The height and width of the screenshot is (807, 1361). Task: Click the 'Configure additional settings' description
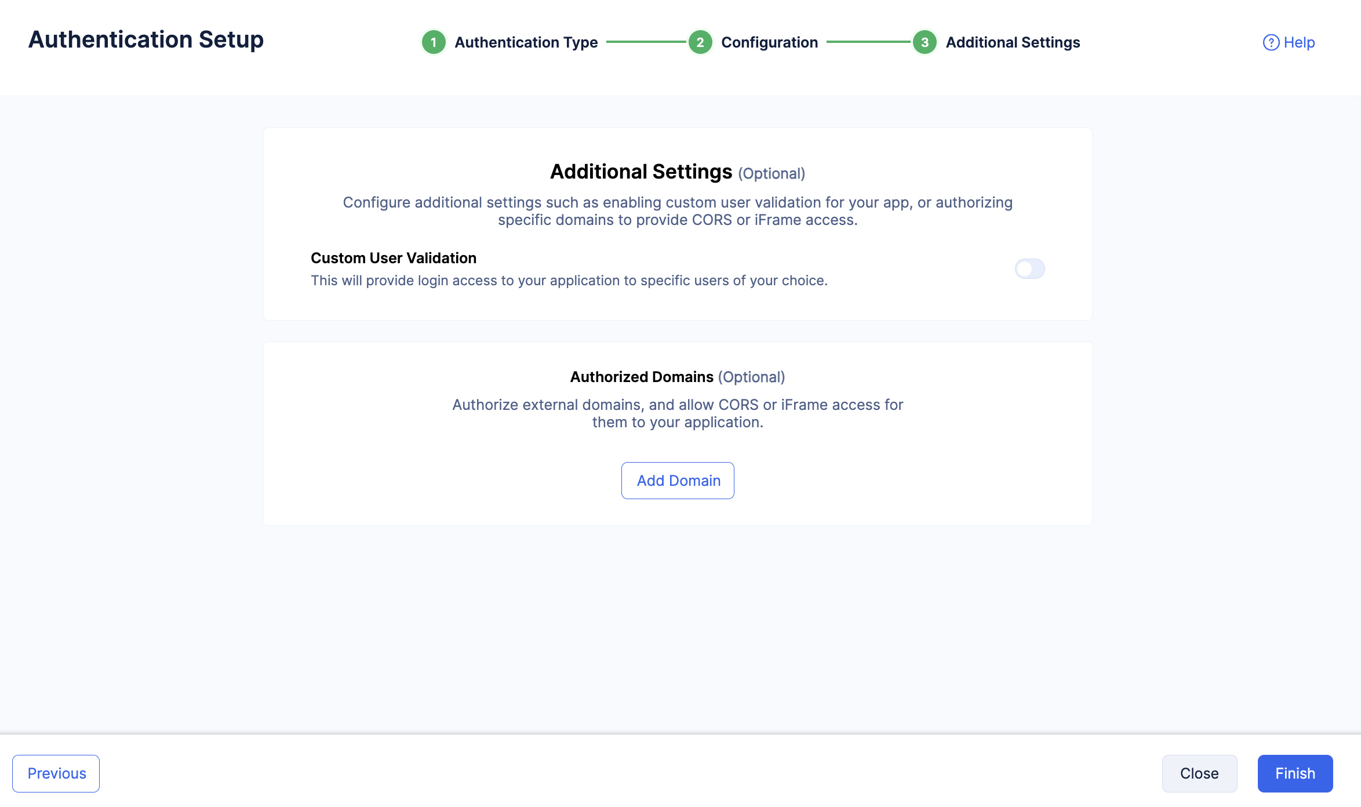(x=678, y=211)
